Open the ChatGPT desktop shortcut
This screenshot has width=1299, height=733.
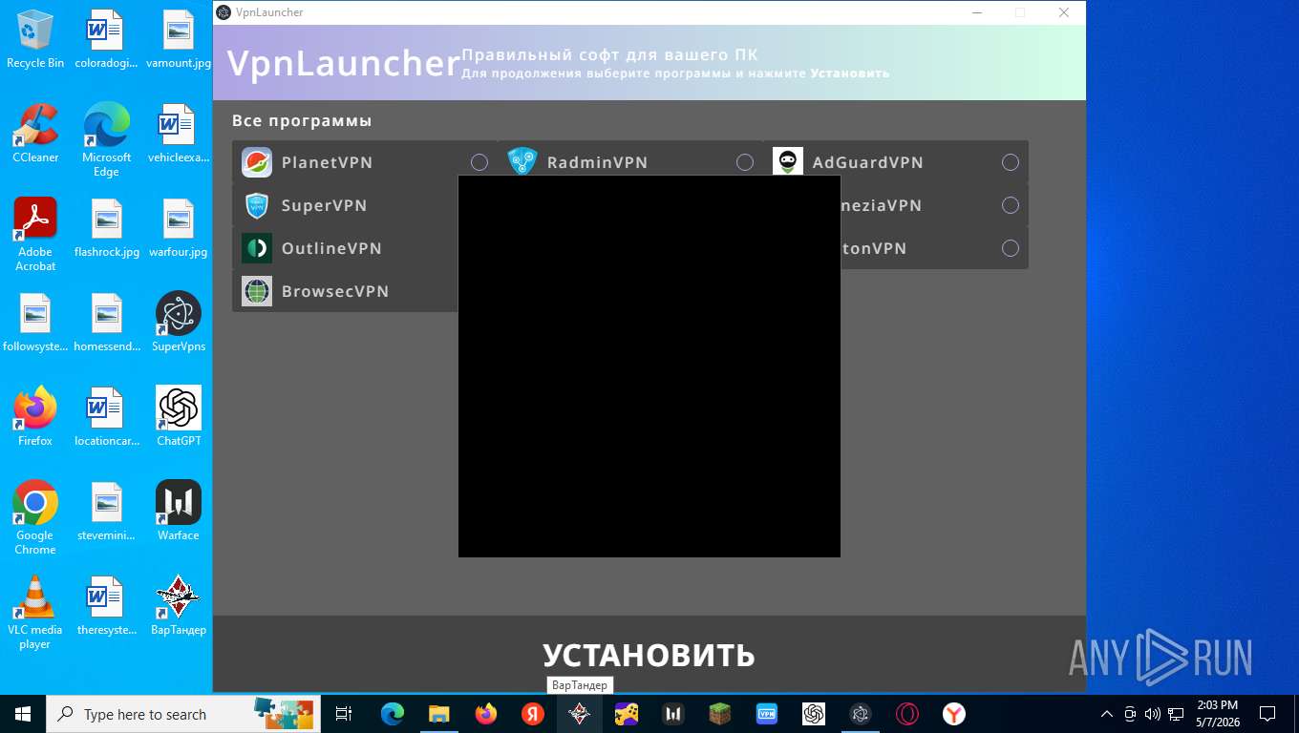coord(179,417)
